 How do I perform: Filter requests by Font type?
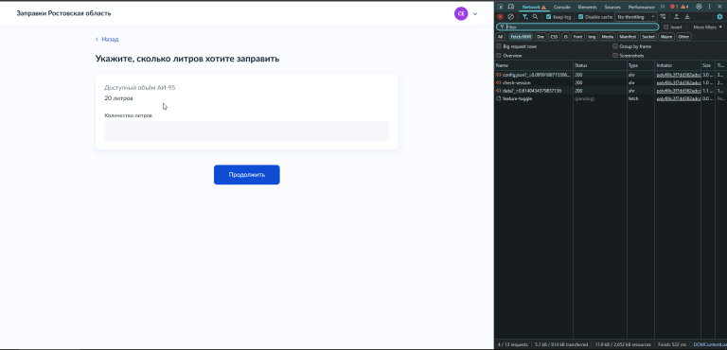pos(577,37)
